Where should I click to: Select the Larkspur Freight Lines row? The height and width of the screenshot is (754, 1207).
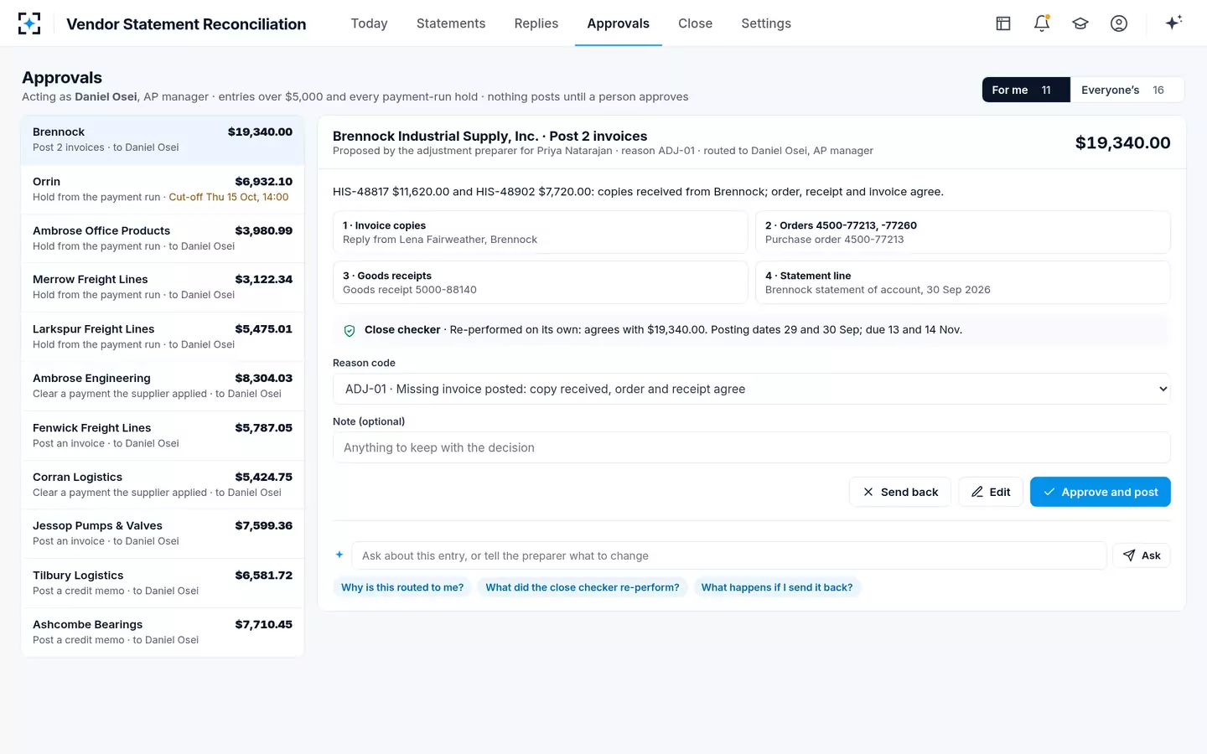[163, 337]
